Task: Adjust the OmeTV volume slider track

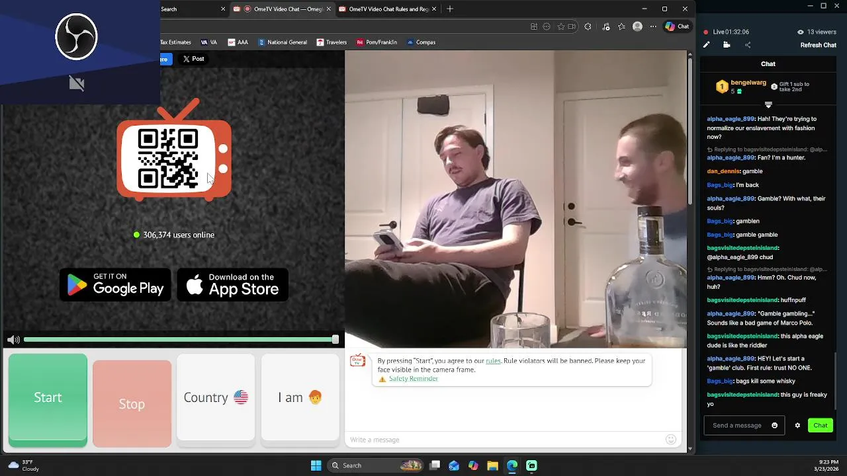Action: [181, 340]
